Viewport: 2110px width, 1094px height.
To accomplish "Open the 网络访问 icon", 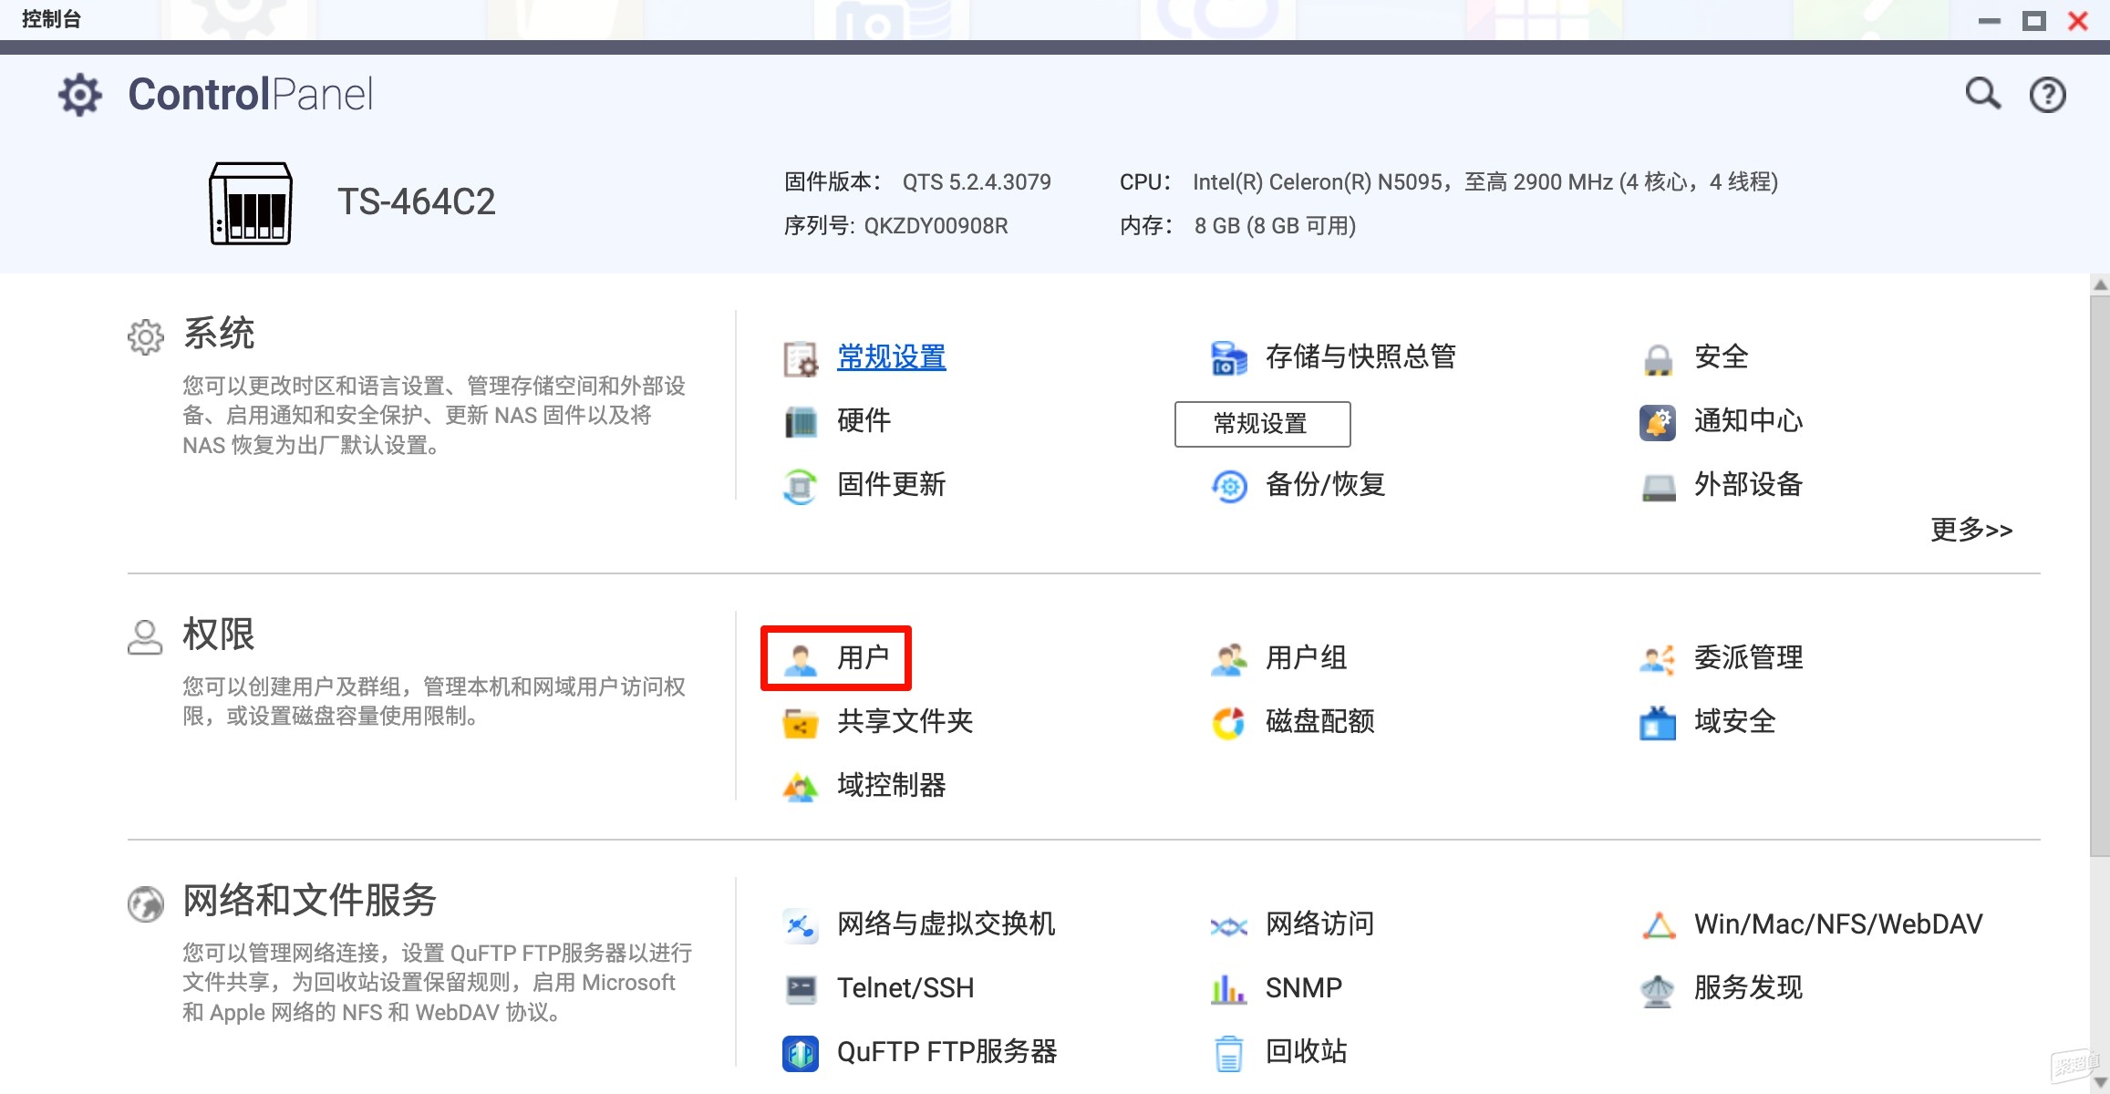I will (x=1228, y=926).
